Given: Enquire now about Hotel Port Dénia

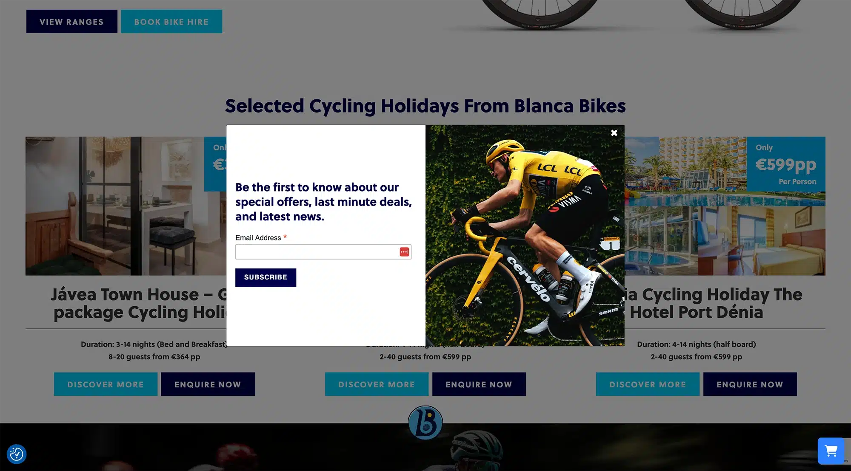Looking at the screenshot, I should click(x=750, y=384).
